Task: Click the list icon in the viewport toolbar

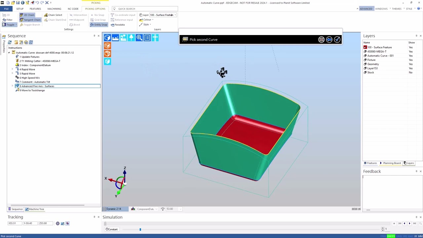Action: click(147, 38)
